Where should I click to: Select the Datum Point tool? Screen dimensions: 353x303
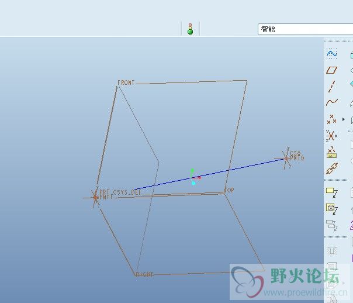tap(331, 119)
